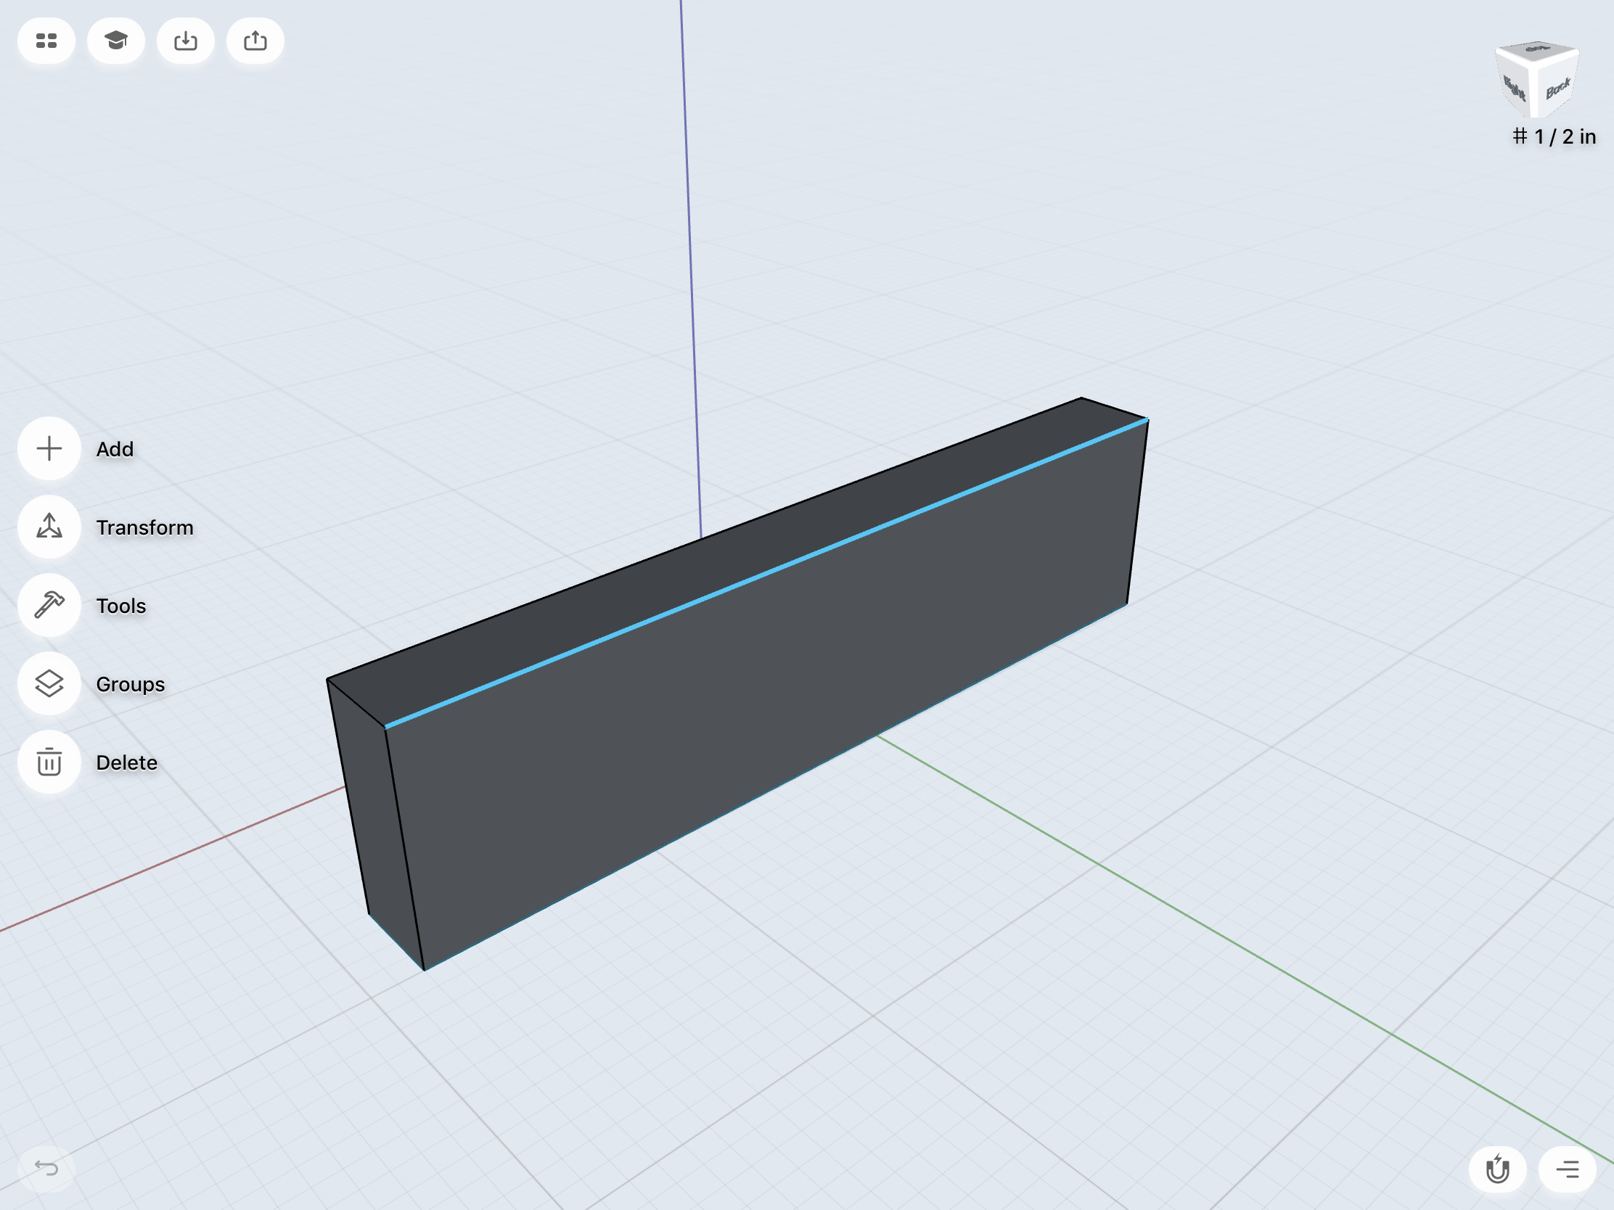Viewport: 1614px width, 1210px height.
Task: Open the Transform arrows icon
Action: (49, 527)
